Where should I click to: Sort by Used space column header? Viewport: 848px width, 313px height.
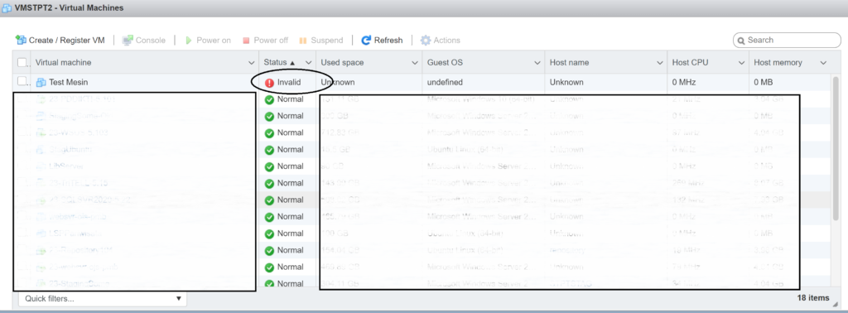[x=342, y=63]
